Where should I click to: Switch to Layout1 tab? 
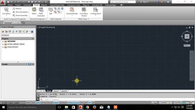56,91
